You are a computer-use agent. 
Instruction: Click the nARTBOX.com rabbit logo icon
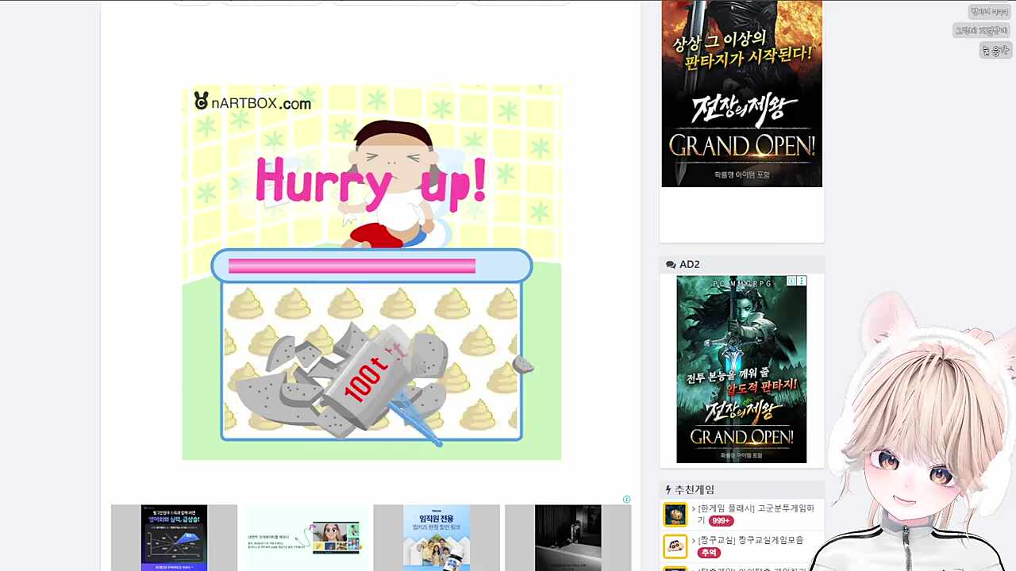[202, 101]
